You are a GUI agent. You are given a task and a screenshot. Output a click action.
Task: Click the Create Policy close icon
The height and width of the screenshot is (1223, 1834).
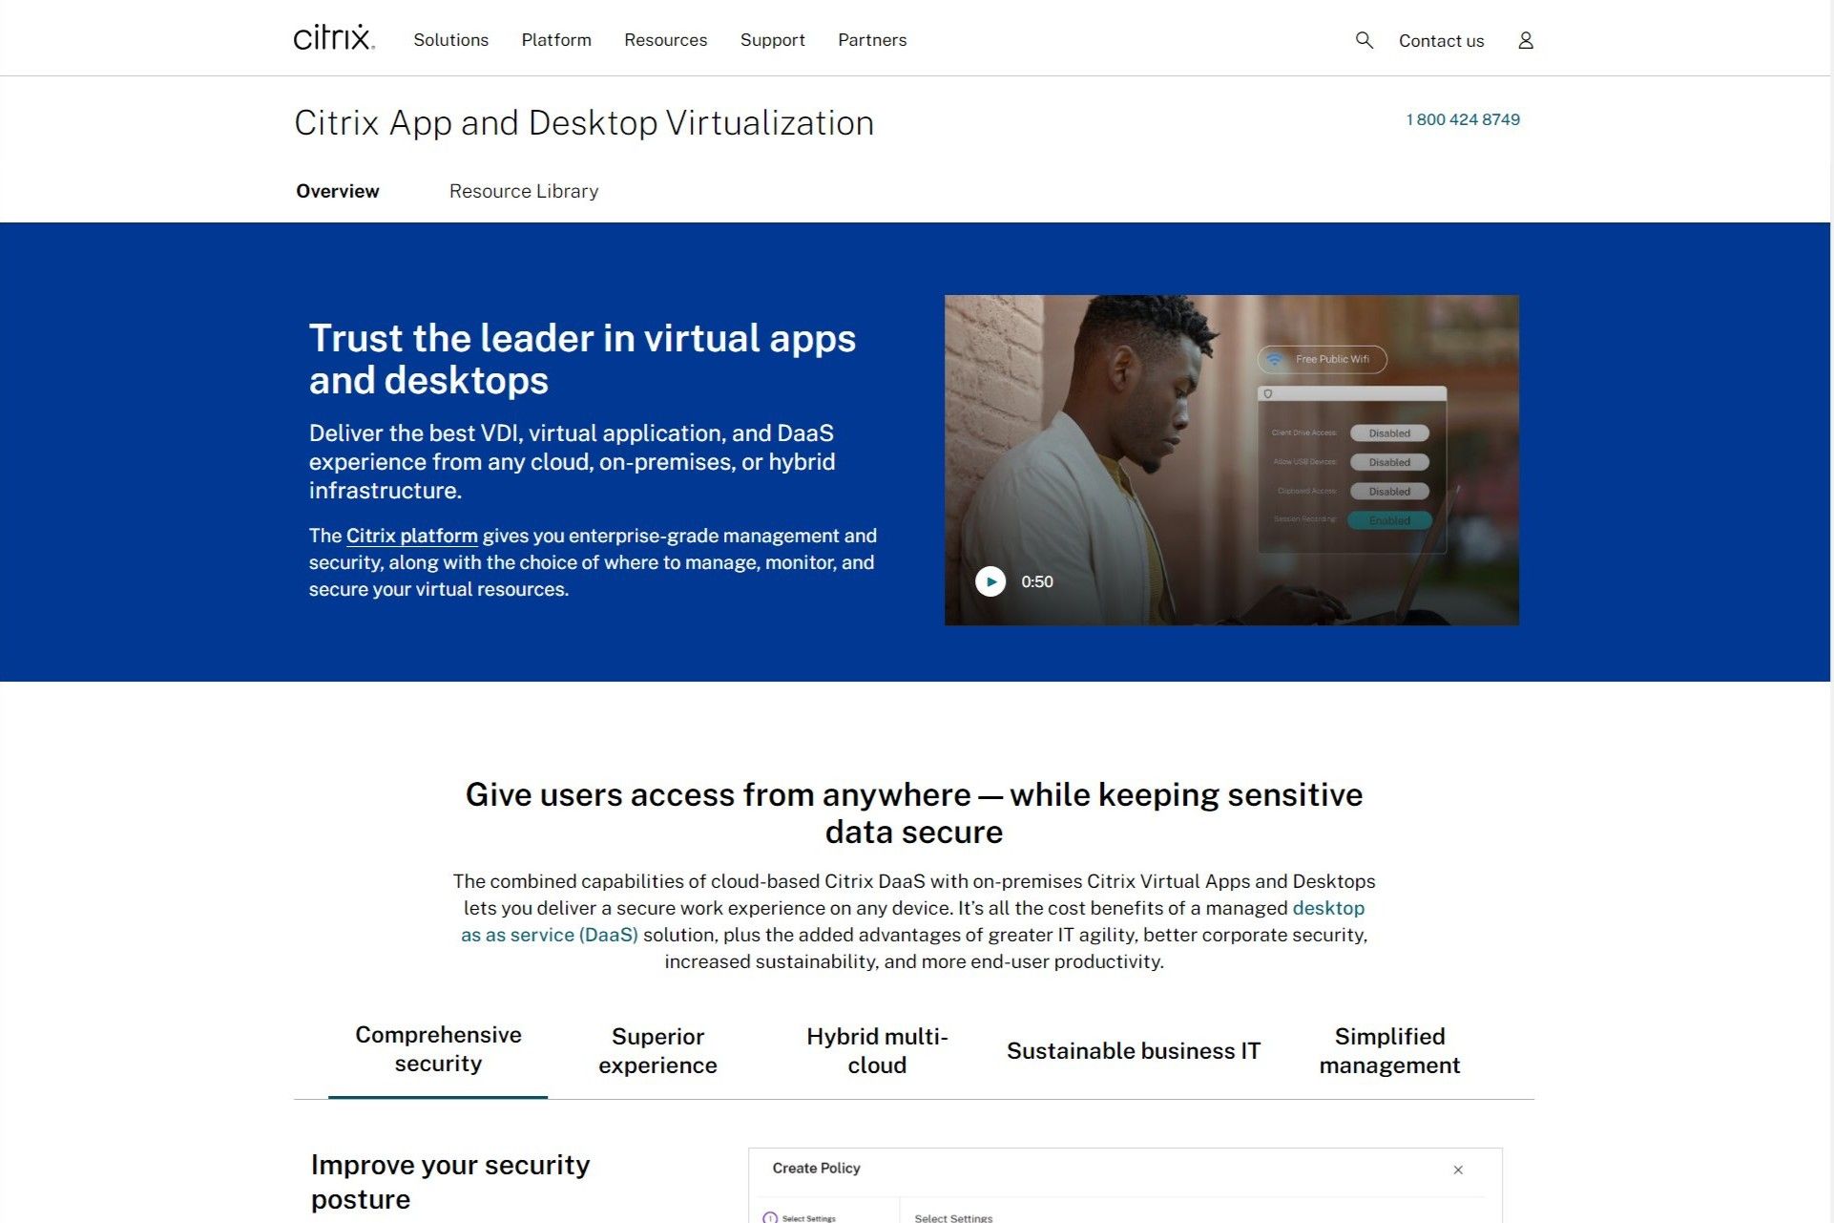[x=1458, y=1169]
